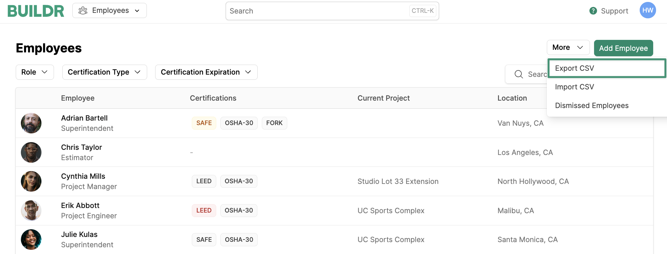The width and height of the screenshot is (667, 254).
Task: Click the Support question mark icon
Action: click(593, 11)
